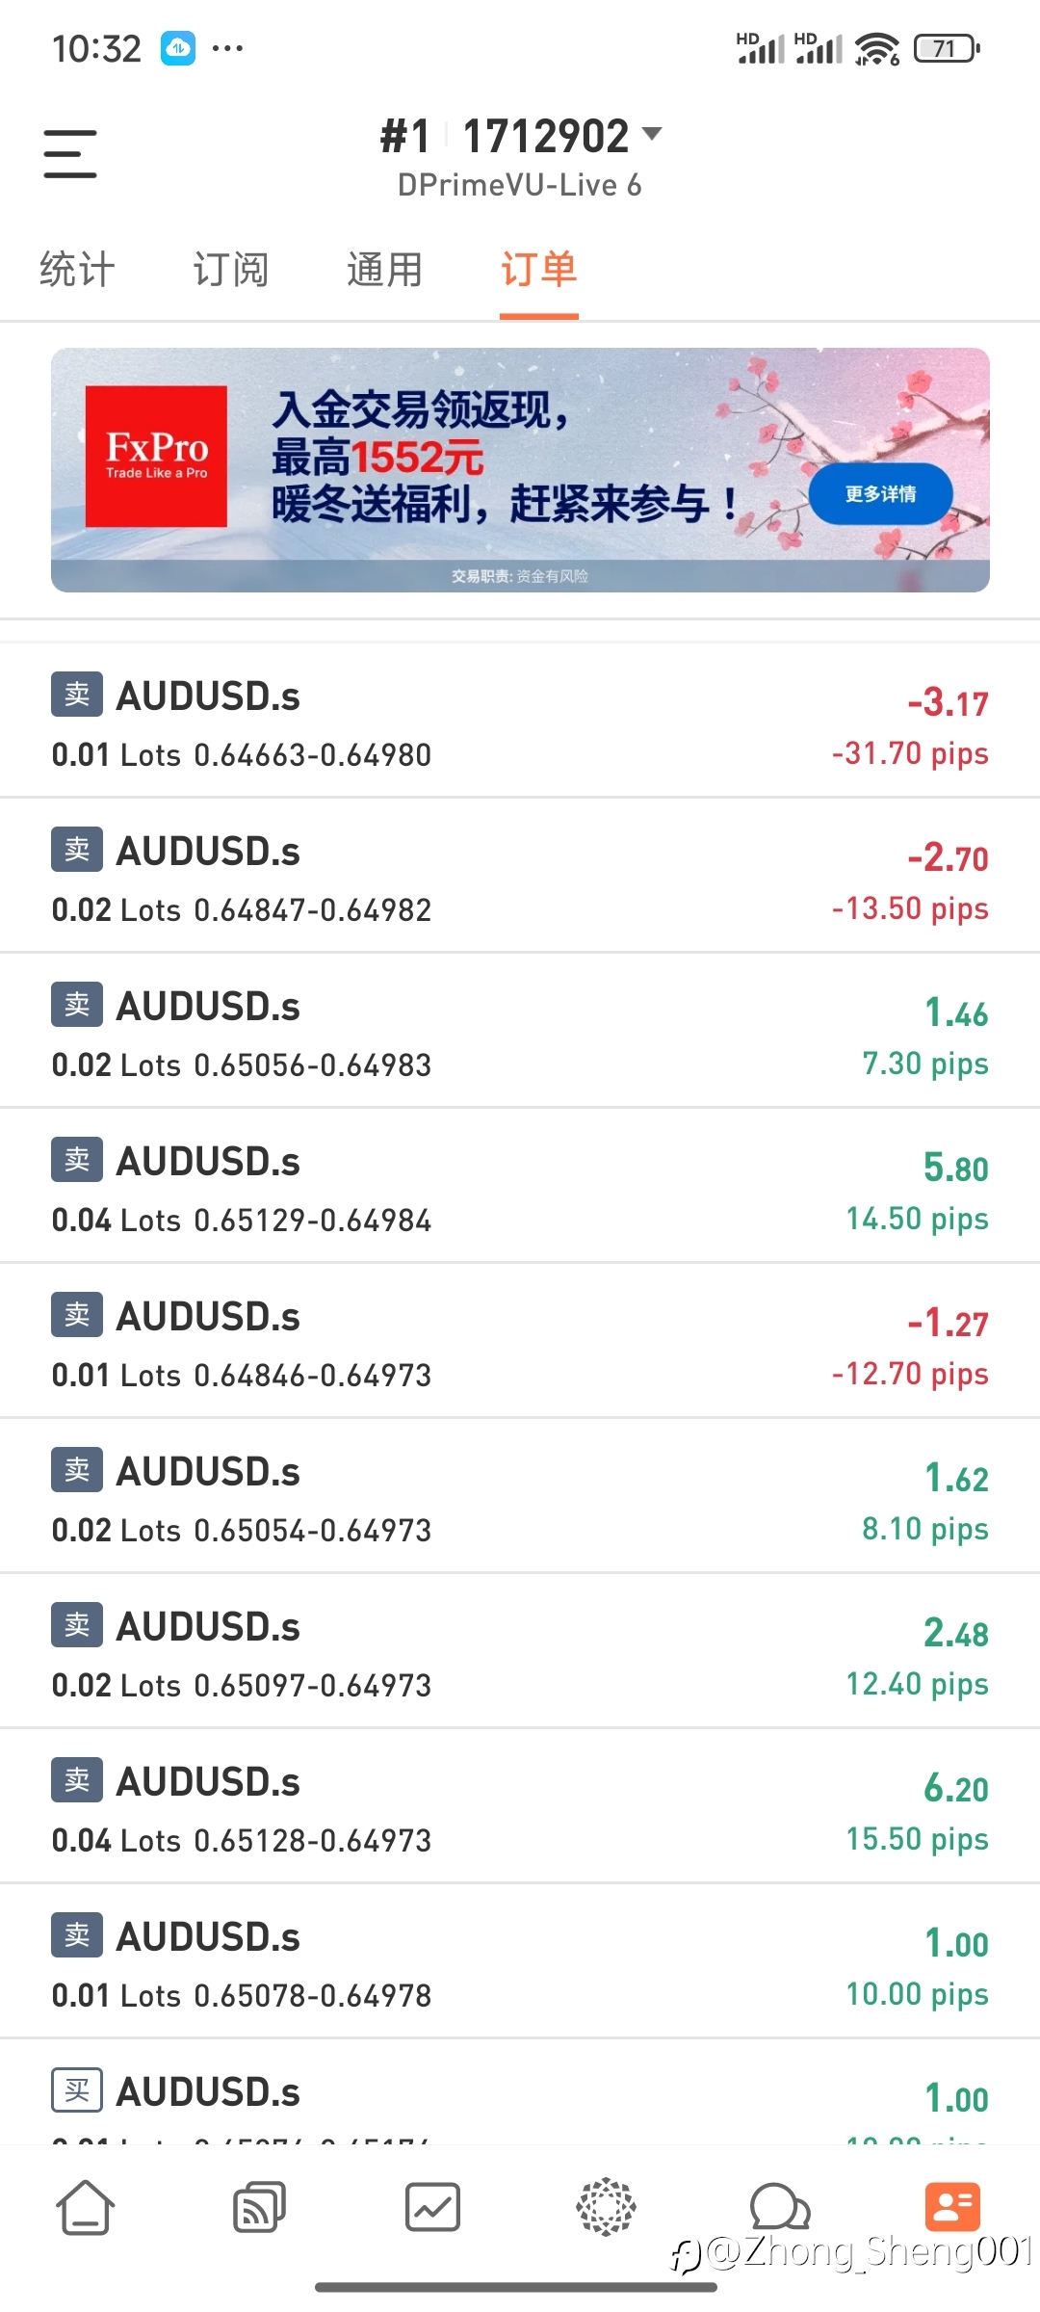Open the hamburger menu icon
Screen dimensions: 1040x2312
pyautogui.click(x=70, y=154)
